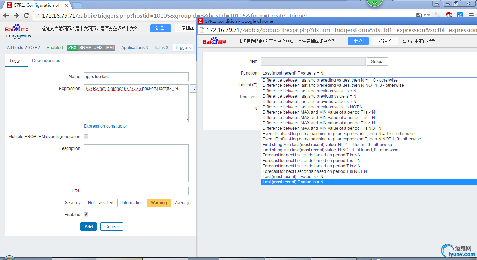Enable Multiple PROBLEM events generation
The height and width of the screenshot is (260, 477).
coord(86,136)
